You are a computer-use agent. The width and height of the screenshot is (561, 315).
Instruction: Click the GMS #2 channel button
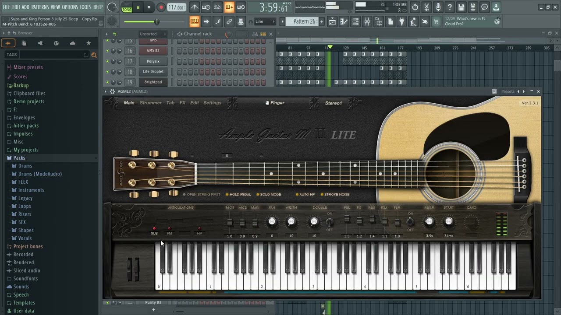click(x=153, y=51)
